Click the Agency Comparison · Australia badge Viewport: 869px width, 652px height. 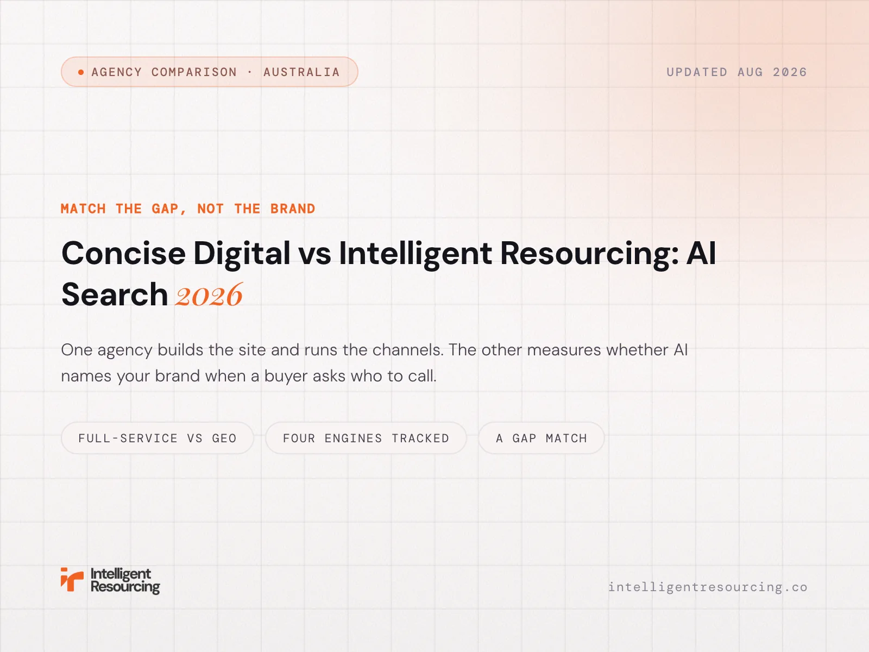[210, 72]
